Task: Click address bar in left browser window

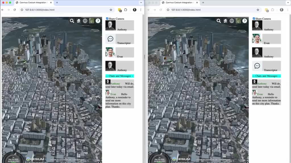Action: (66, 10)
